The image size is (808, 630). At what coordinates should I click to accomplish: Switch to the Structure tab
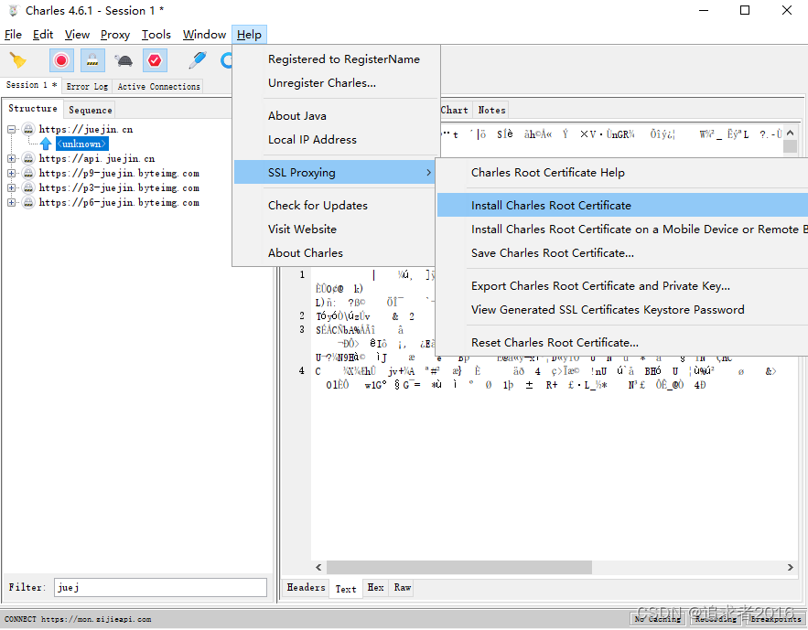click(x=32, y=109)
